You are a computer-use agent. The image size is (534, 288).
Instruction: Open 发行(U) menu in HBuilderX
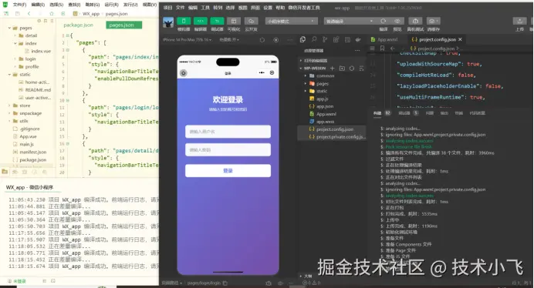(x=130, y=5)
